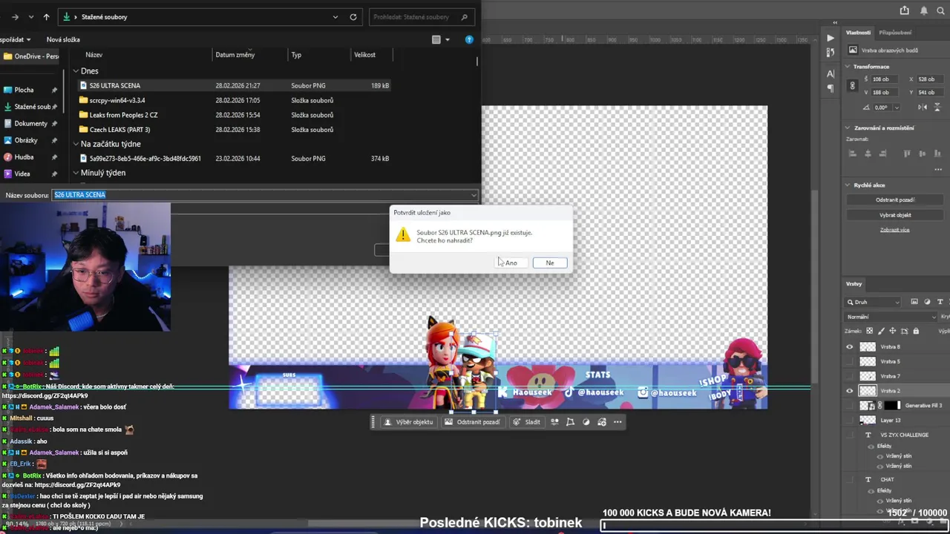Screen dimensions: 950x534
Task: Flip vertically in Transformace section
Action: pyautogui.click(x=939, y=107)
